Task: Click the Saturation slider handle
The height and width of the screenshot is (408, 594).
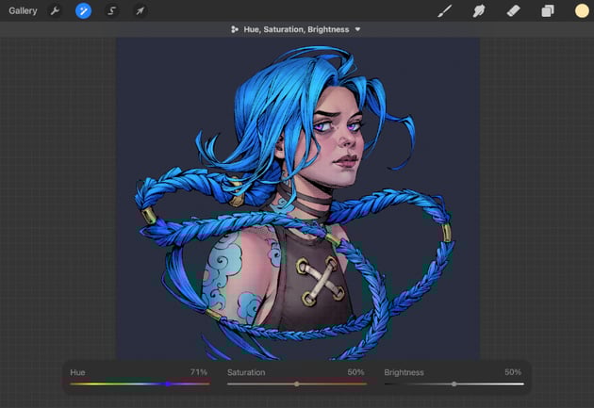Action: pos(297,384)
